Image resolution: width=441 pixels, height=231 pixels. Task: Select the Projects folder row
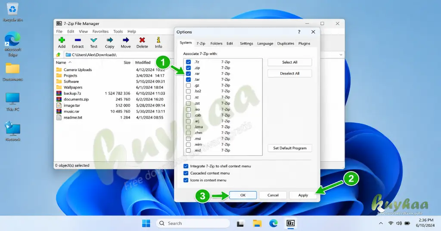pyautogui.click(x=111, y=76)
